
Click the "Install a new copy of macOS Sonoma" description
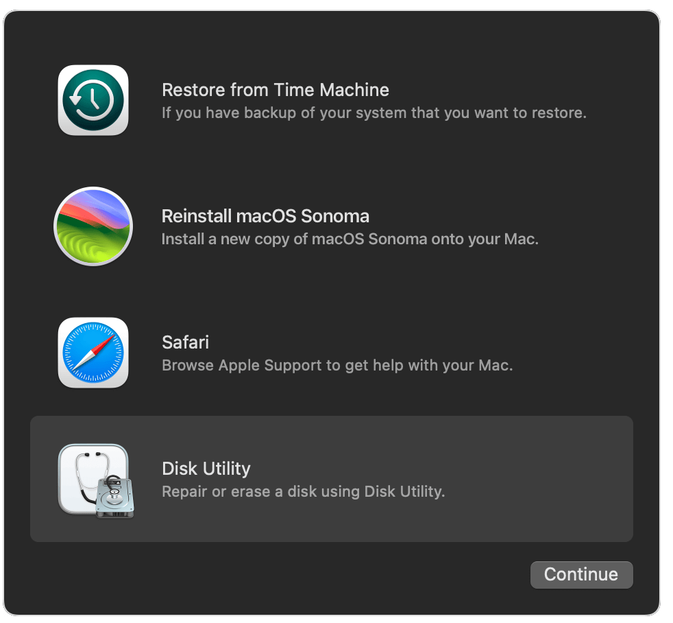click(x=350, y=239)
